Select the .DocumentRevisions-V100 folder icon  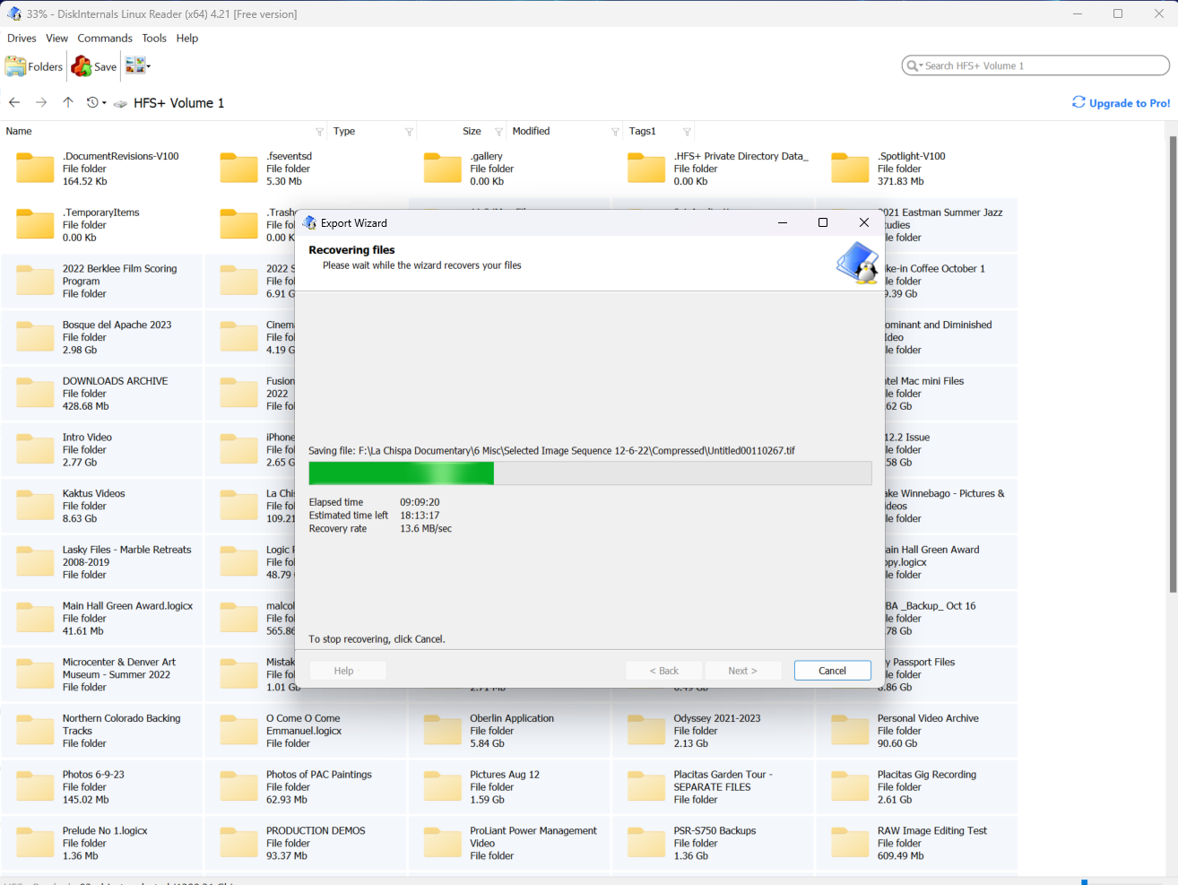pyautogui.click(x=35, y=169)
